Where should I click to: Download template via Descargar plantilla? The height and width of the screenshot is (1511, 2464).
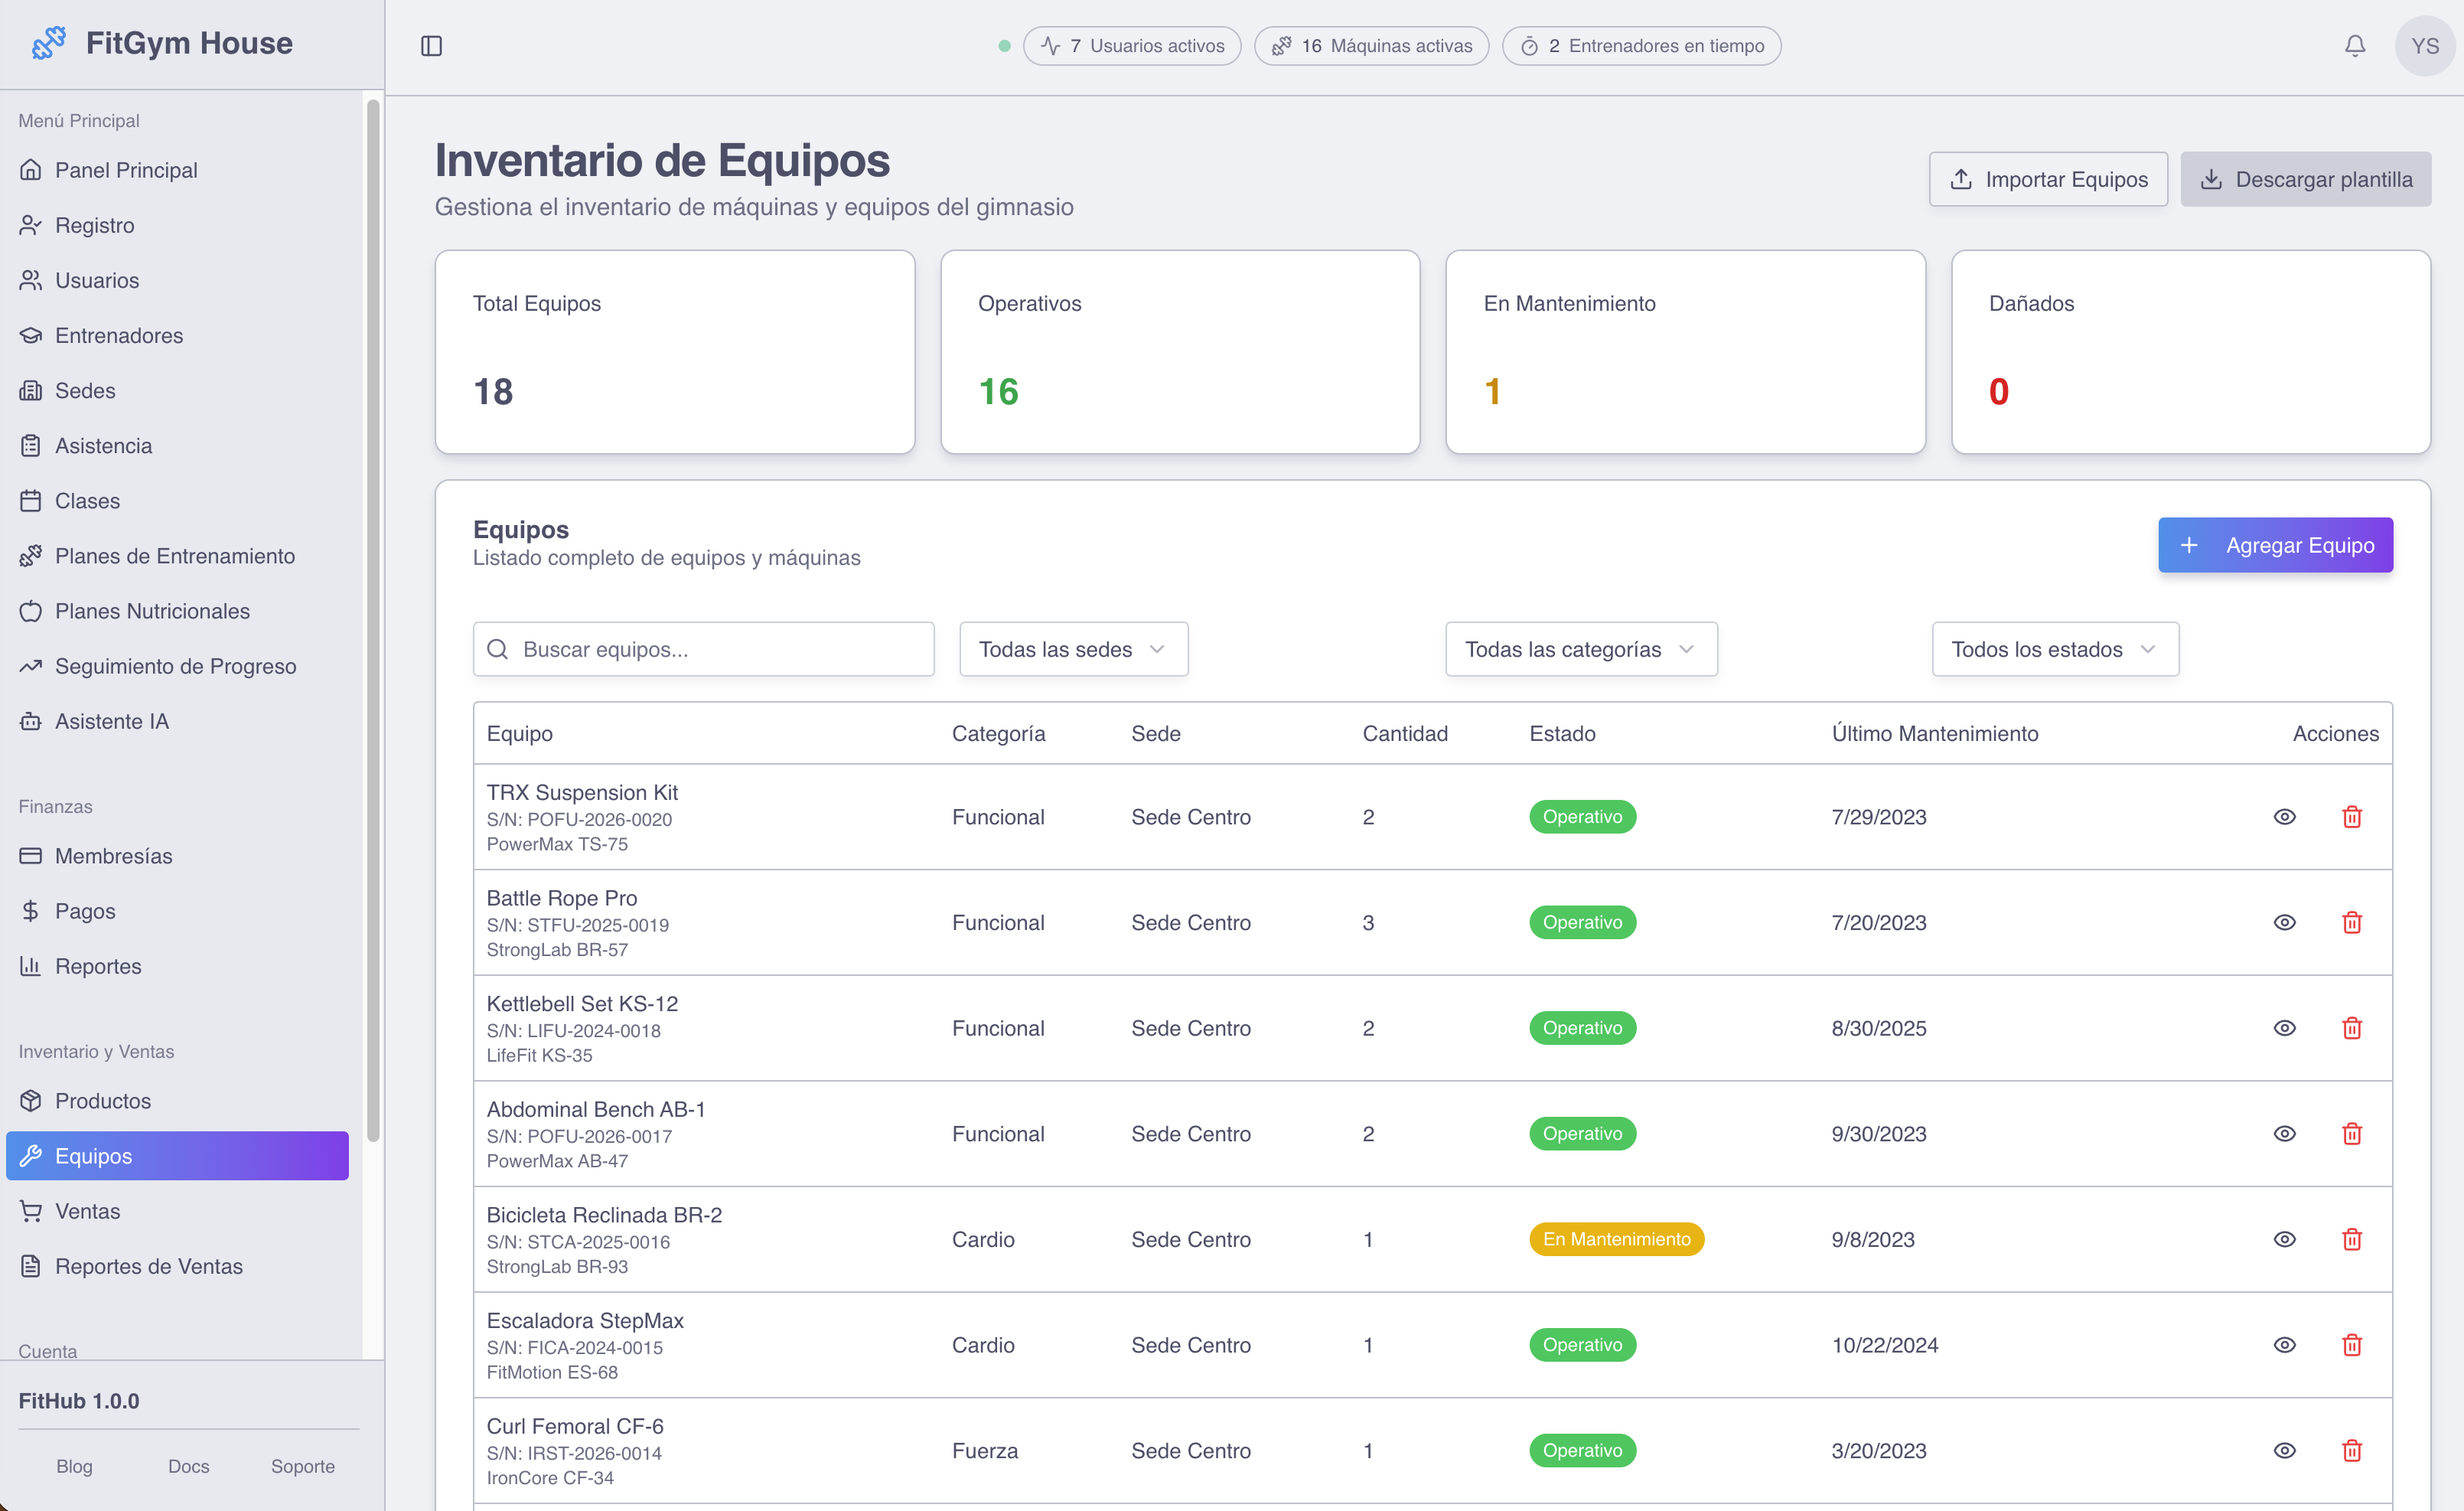click(2306, 179)
